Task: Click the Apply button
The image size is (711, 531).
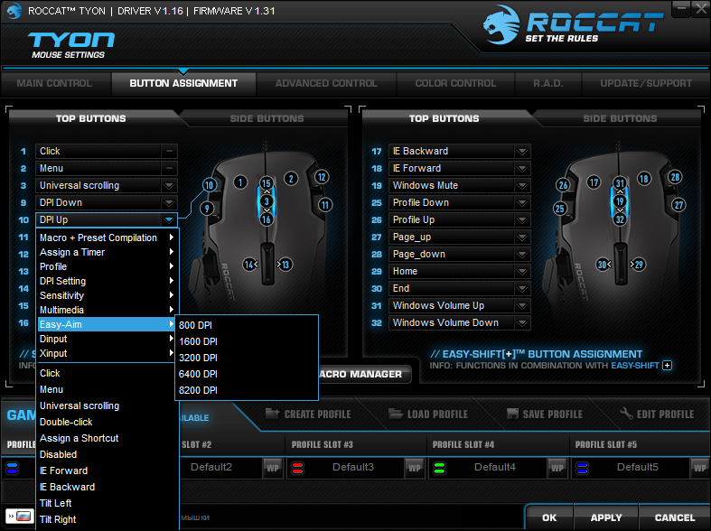Action: (x=606, y=517)
